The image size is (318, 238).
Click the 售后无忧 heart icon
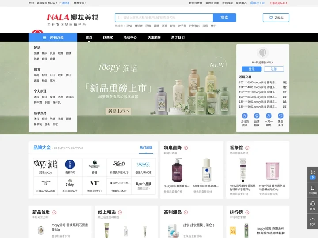click(281, 116)
